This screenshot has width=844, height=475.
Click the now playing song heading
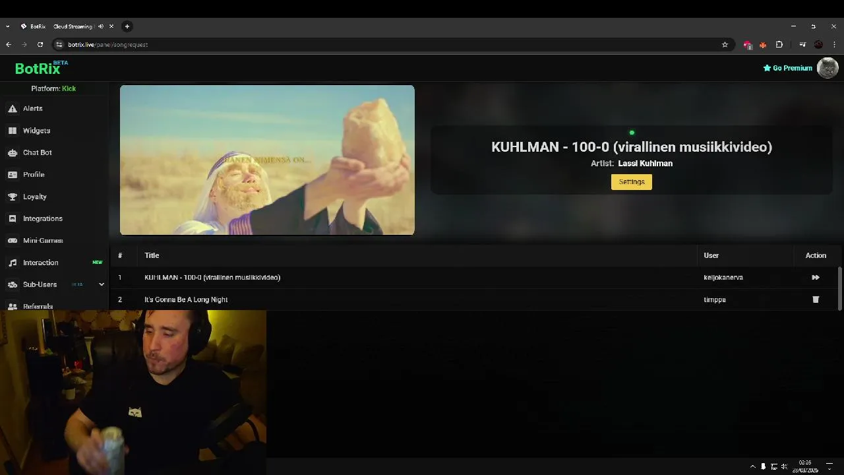pyautogui.click(x=632, y=147)
